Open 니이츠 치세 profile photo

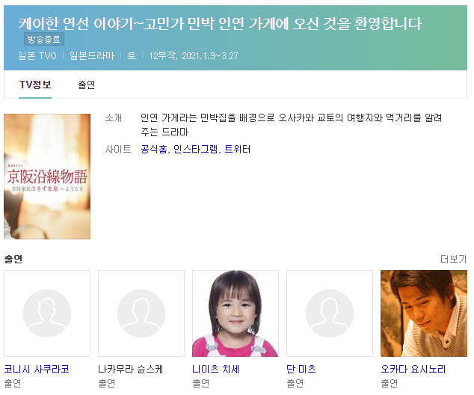(x=236, y=313)
